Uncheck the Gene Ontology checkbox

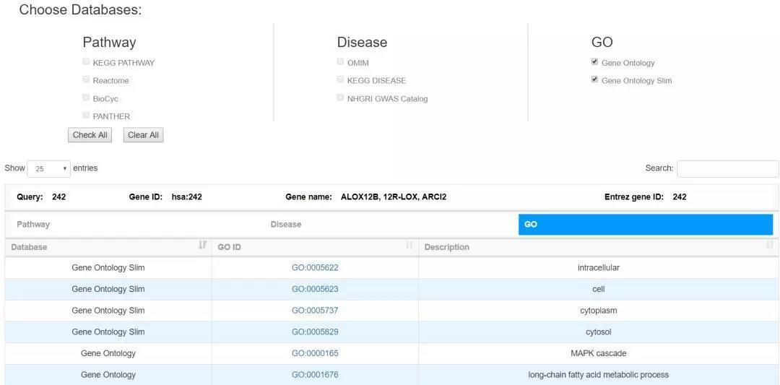pos(595,62)
